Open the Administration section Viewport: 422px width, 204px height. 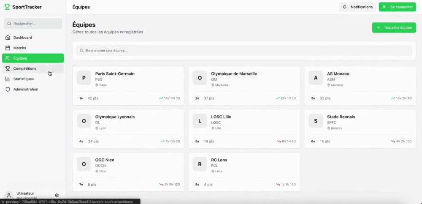tap(33, 89)
